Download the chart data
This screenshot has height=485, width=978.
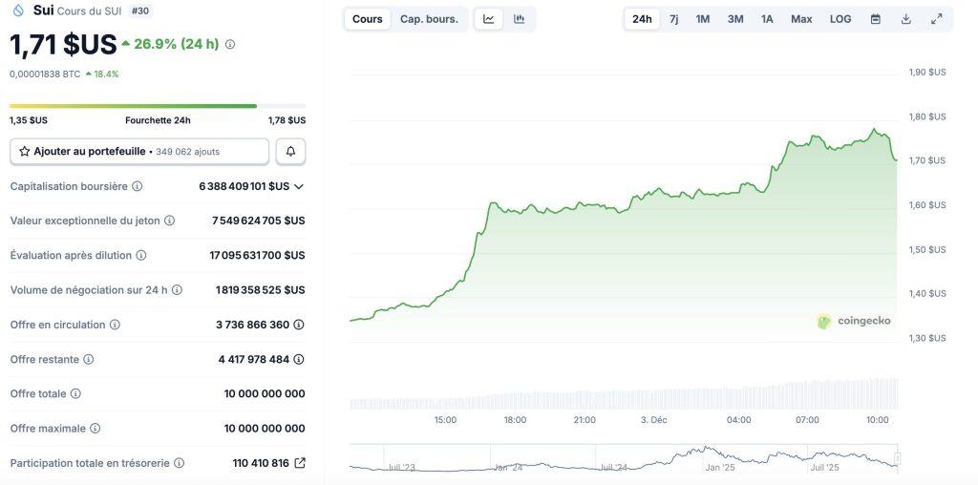pos(906,19)
